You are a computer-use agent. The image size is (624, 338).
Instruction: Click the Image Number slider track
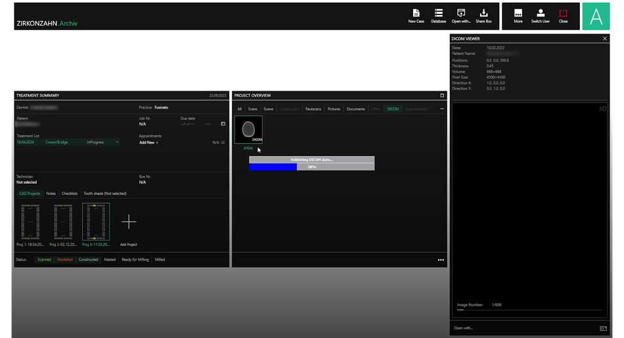529,310
